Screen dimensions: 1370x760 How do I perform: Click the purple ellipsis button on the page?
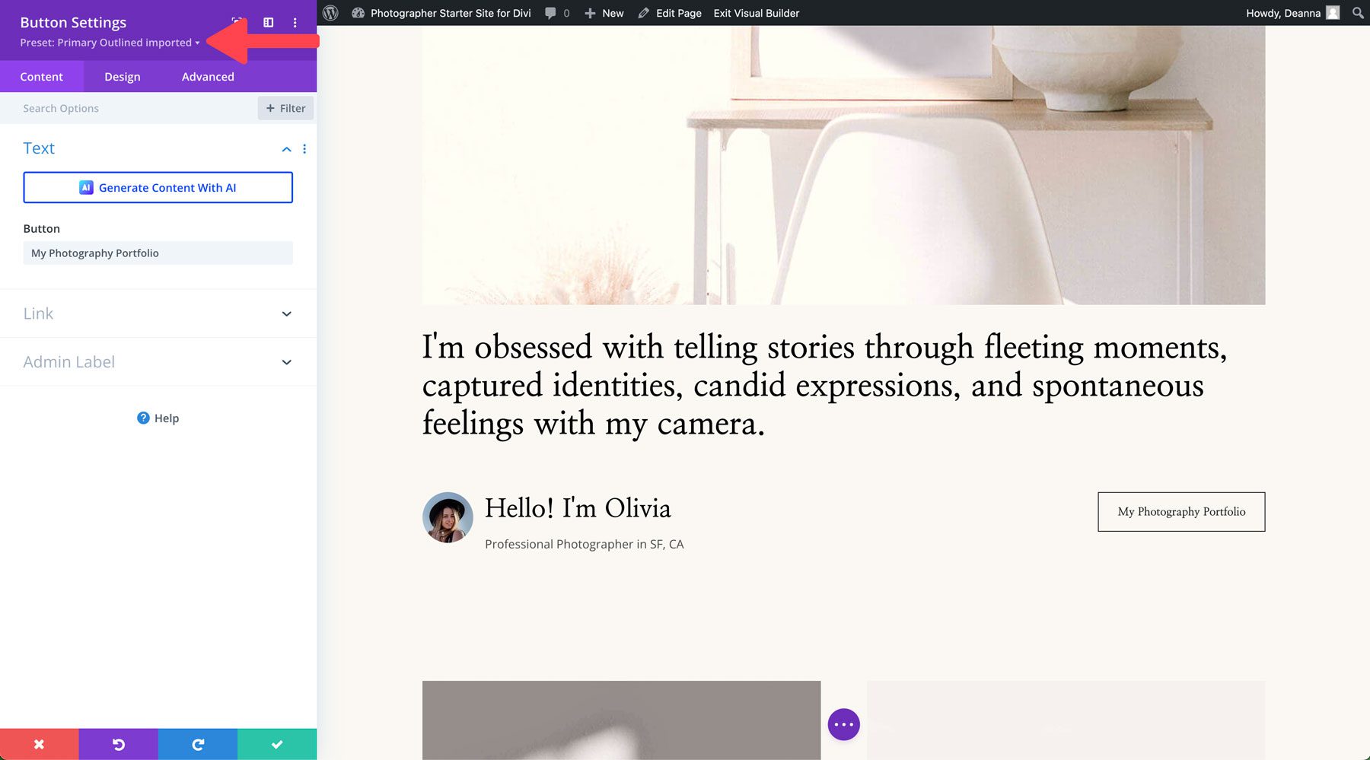coord(843,724)
